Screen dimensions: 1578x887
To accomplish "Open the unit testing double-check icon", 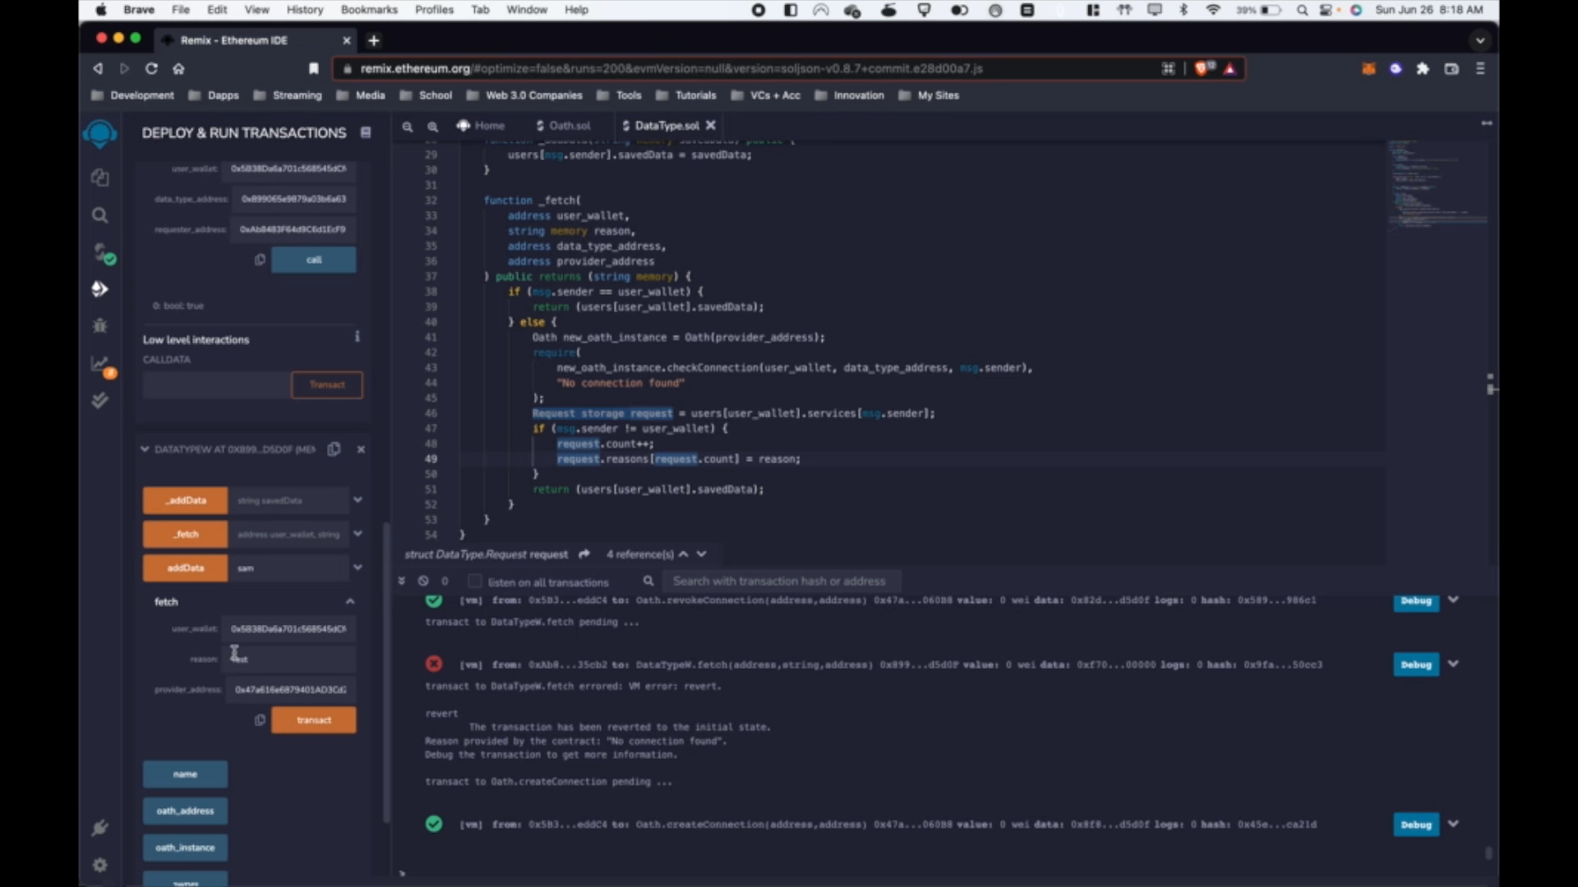I will click(99, 401).
